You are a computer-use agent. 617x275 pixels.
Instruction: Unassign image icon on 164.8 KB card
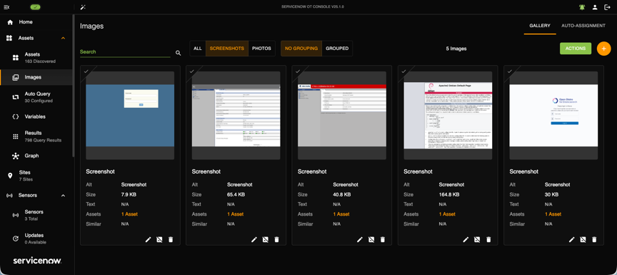(477, 239)
